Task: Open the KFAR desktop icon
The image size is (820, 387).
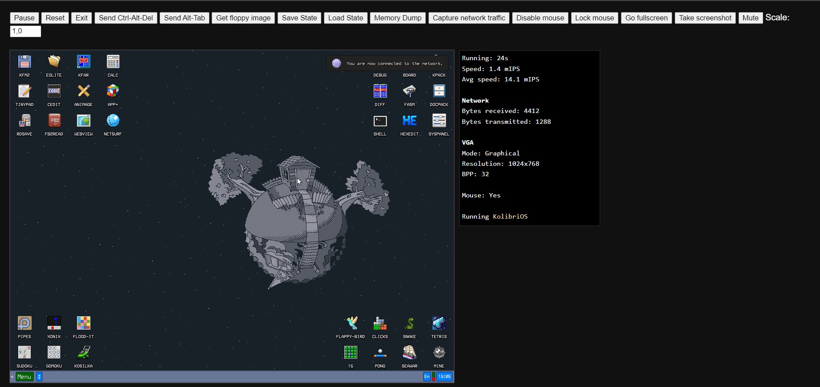Action: (x=83, y=62)
